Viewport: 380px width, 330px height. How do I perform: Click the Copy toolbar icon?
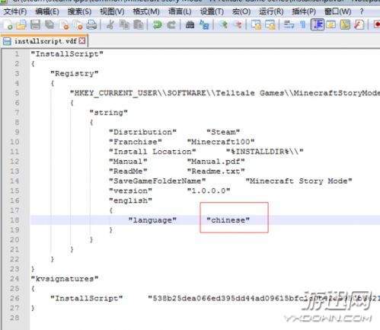click(x=124, y=24)
